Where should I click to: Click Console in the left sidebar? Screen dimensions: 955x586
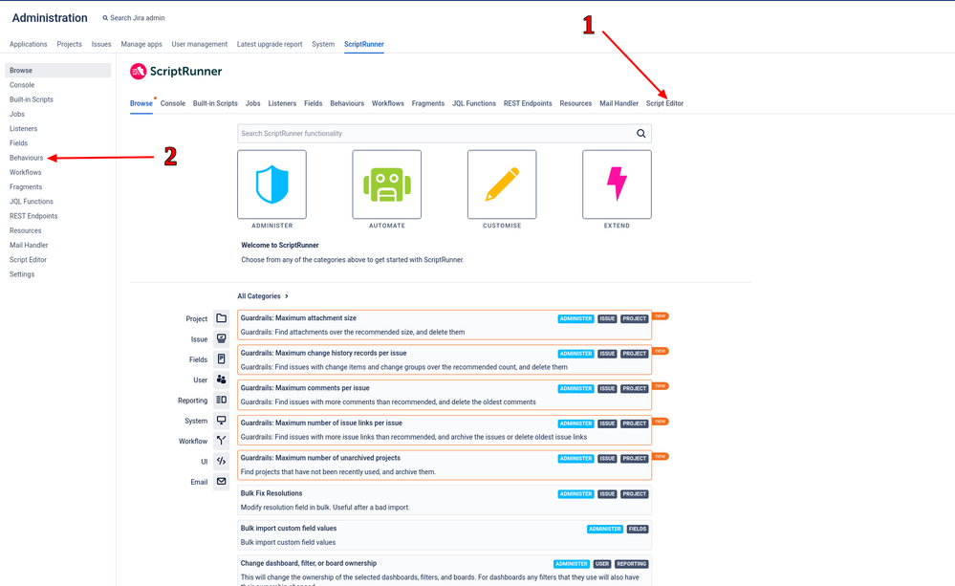pos(22,85)
